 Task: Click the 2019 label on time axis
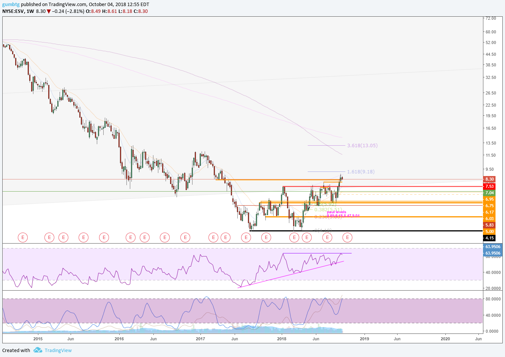tap(364, 339)
